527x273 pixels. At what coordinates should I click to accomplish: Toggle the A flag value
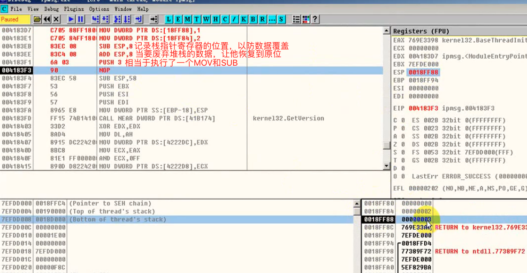403,136
